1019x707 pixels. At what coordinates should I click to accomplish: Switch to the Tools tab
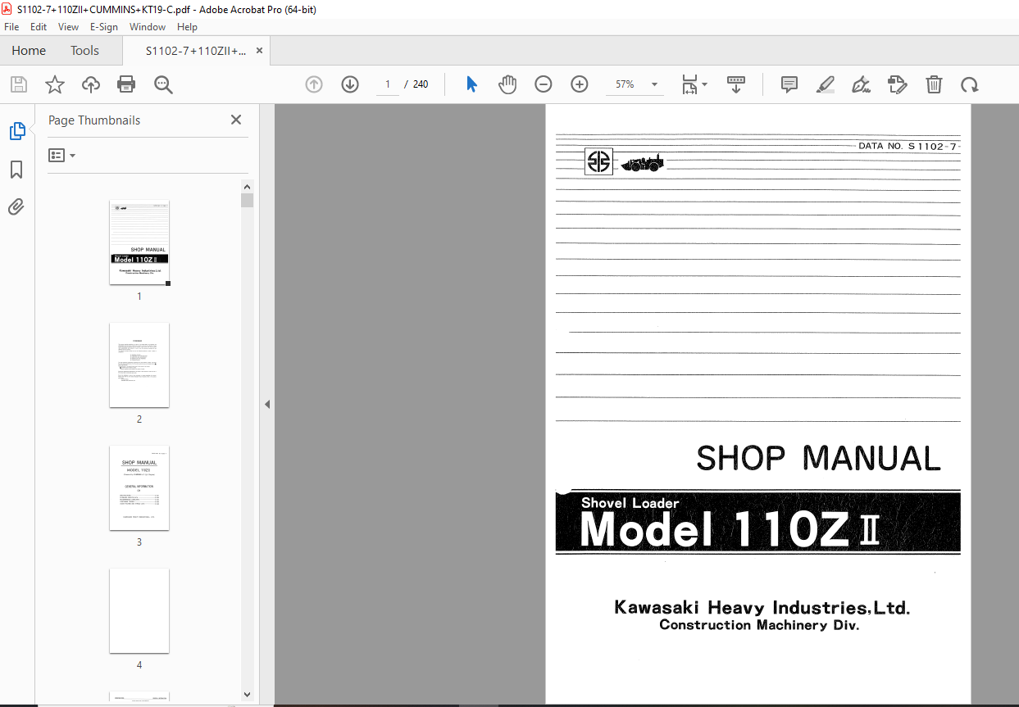84,50
